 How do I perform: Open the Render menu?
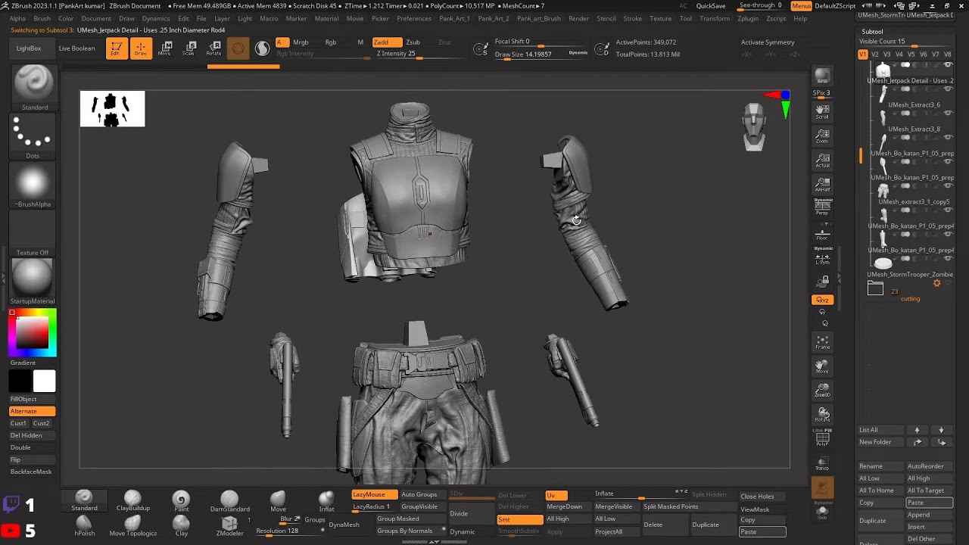[x=578, y=18]
